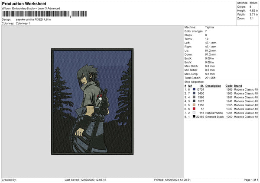Select the gray swatch code 1287
Screen dimensions: 260x183
(x=194, y=97)
